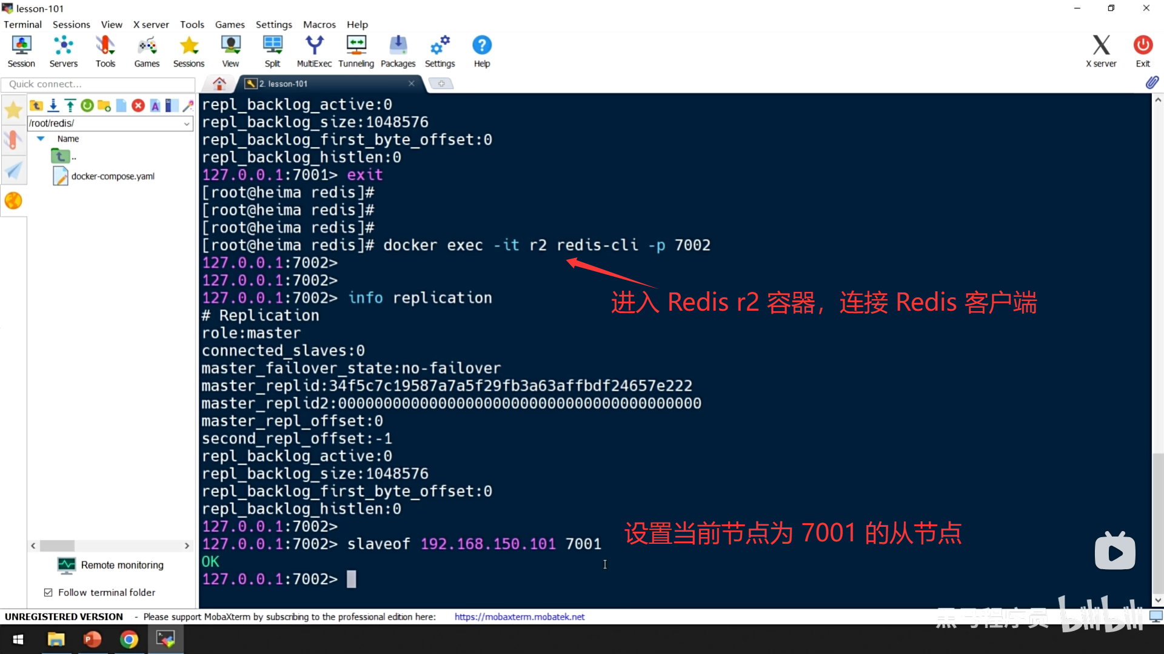Click the Split terminal icon
Viewport: 1164px width, 654px height.
coord(272,51)
